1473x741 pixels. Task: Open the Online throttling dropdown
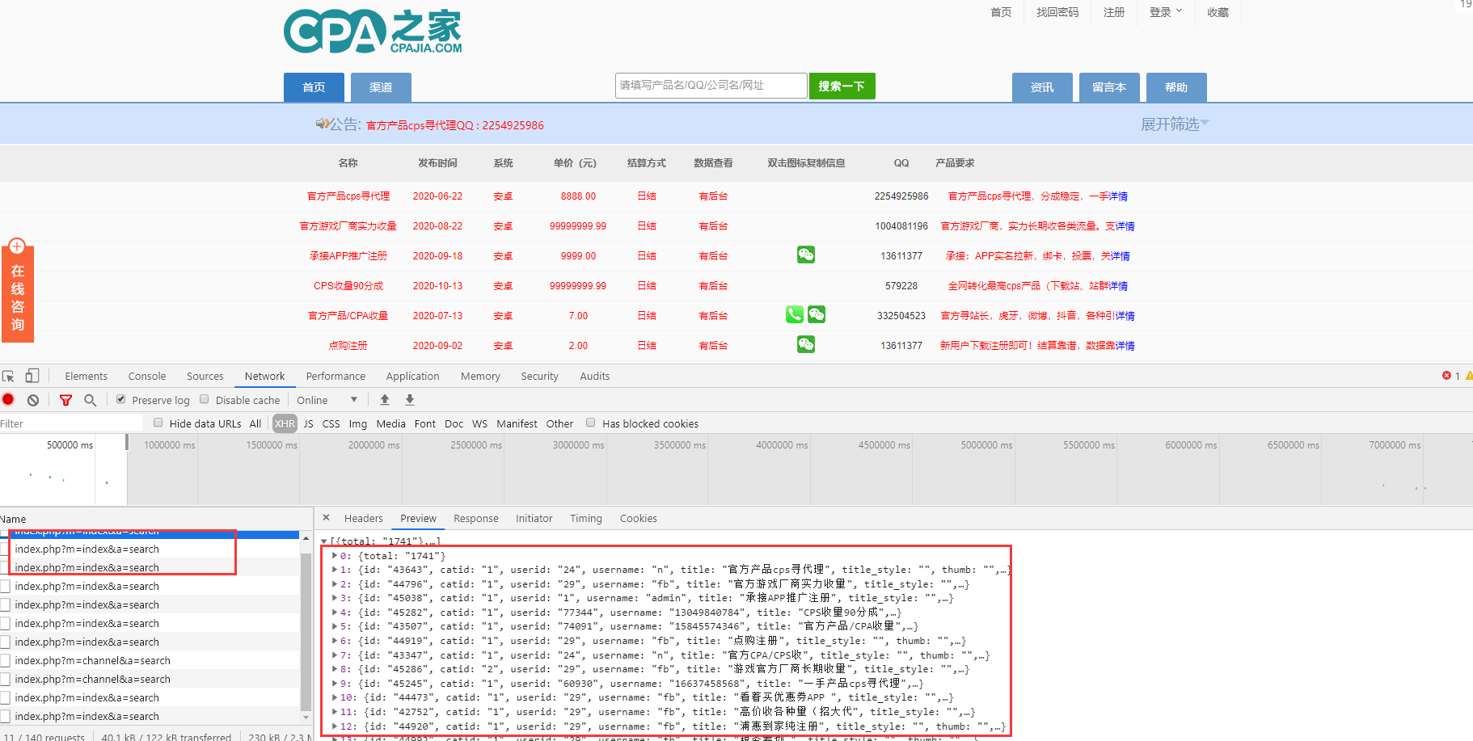point(327,400)
